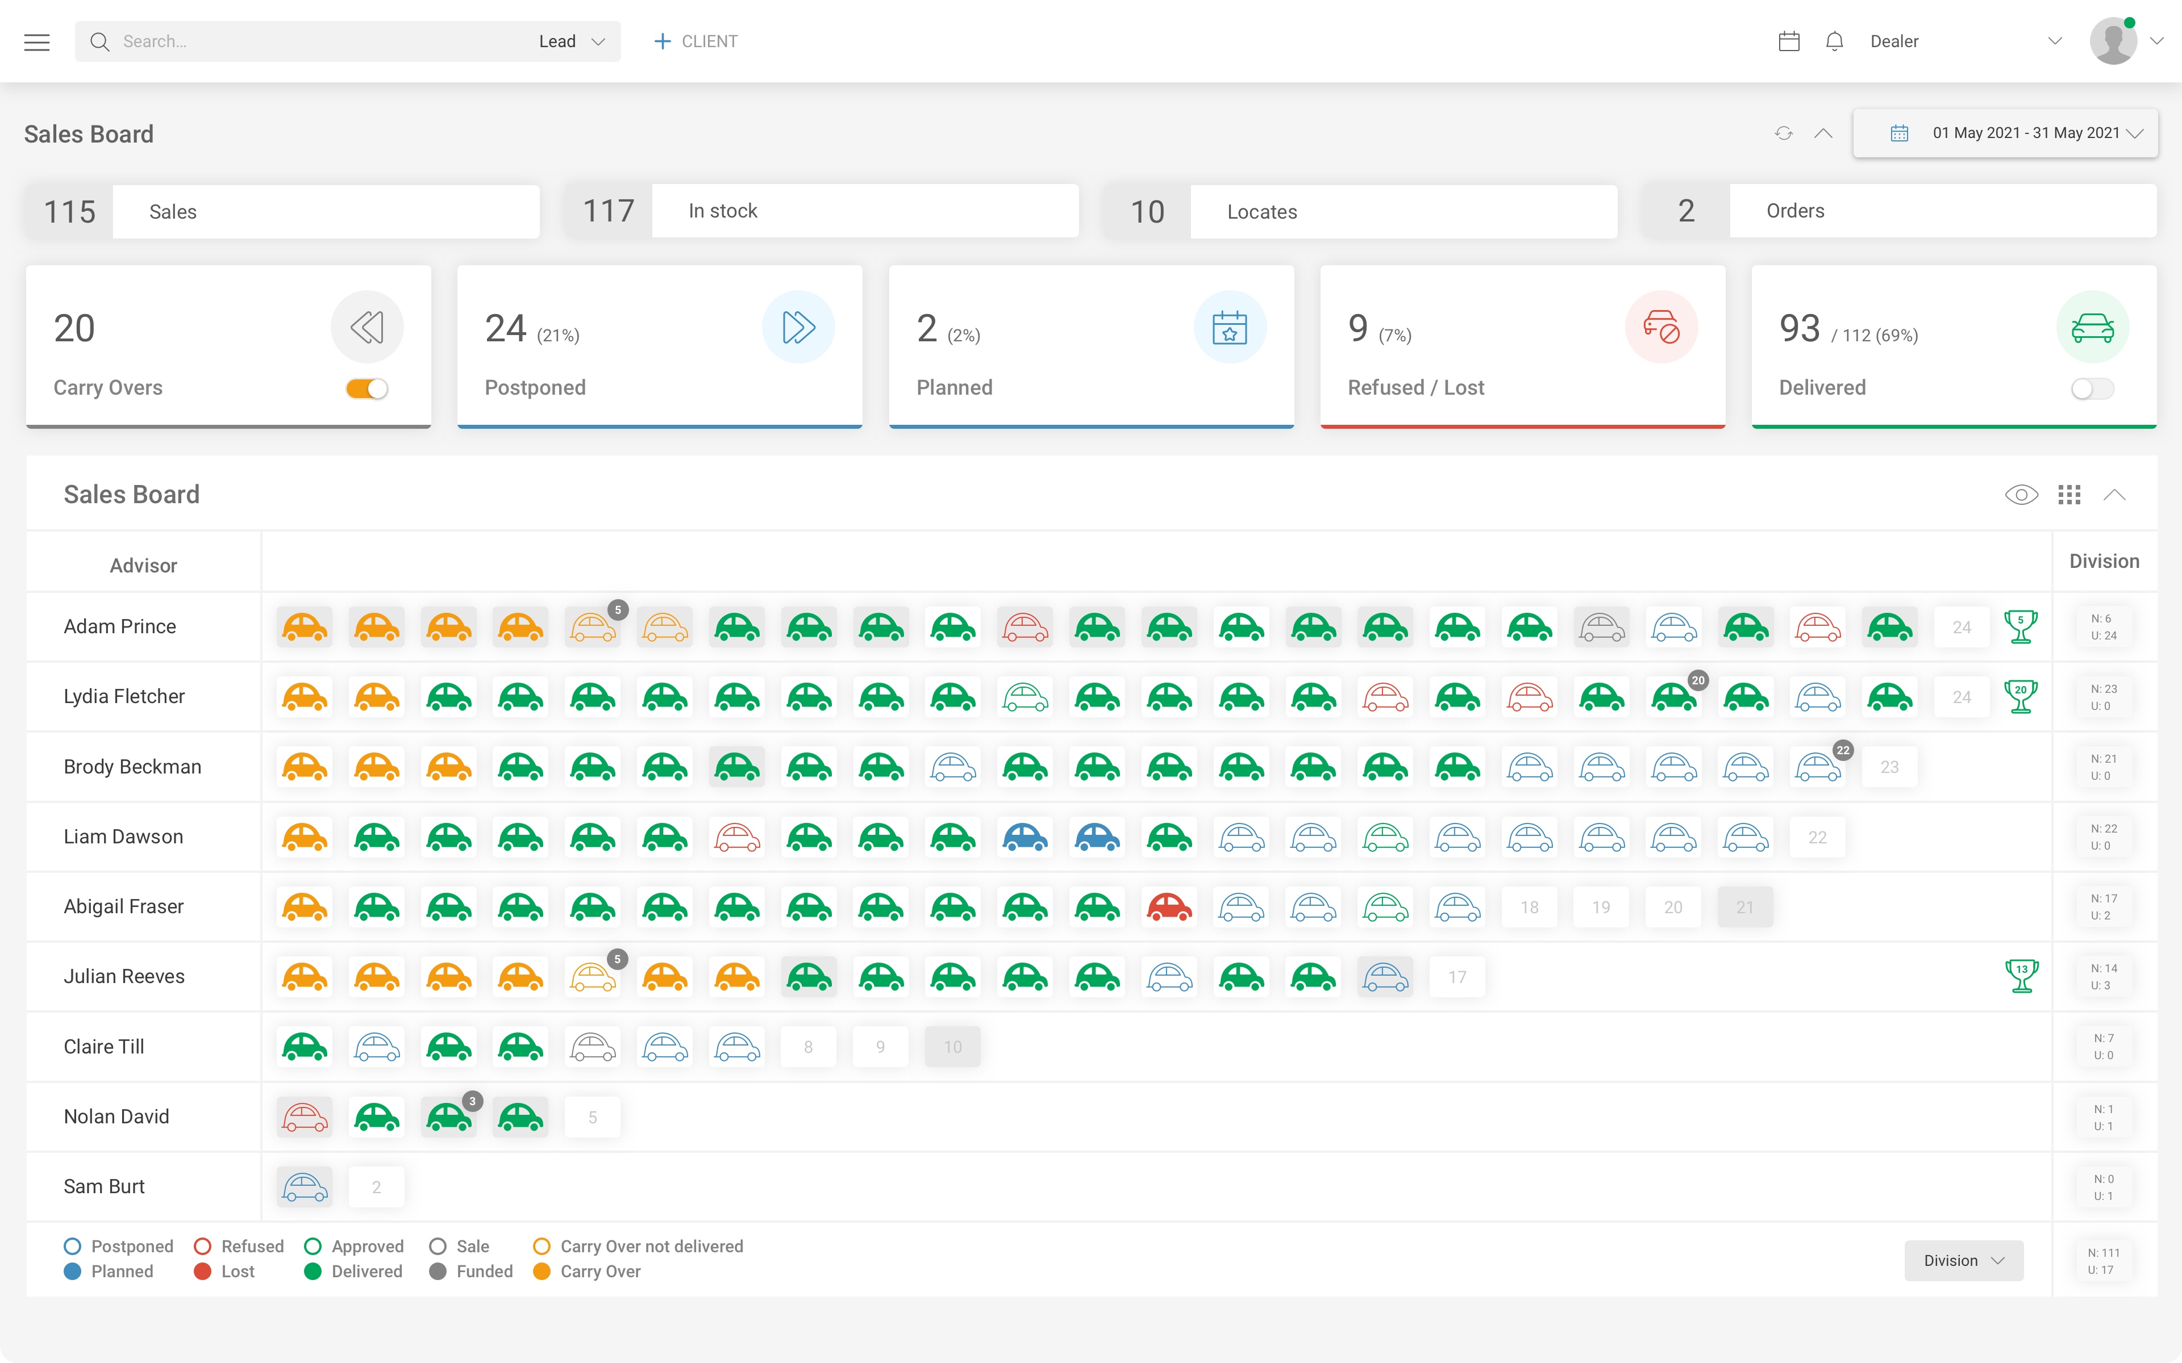The image size is (2182, 1363).
Task: Select the Orders stat tab
Action: click(x=1900, y=211)
